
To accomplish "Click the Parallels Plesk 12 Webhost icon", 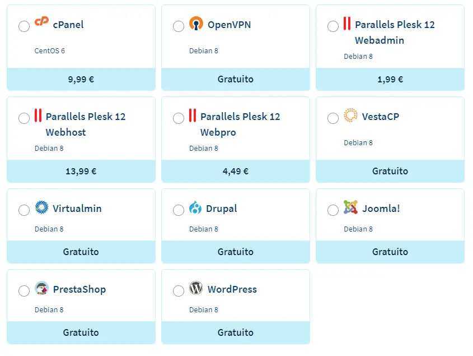I will 38,115.
